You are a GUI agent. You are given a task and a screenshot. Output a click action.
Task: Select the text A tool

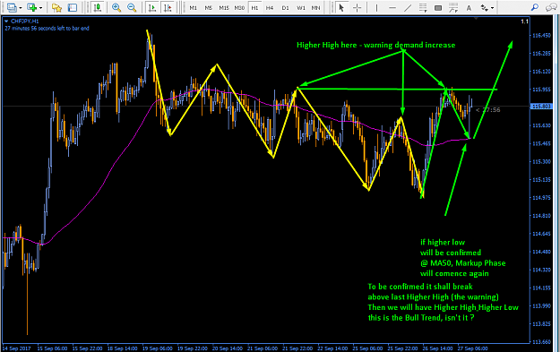pyautogui.click(x=469, y=7)
